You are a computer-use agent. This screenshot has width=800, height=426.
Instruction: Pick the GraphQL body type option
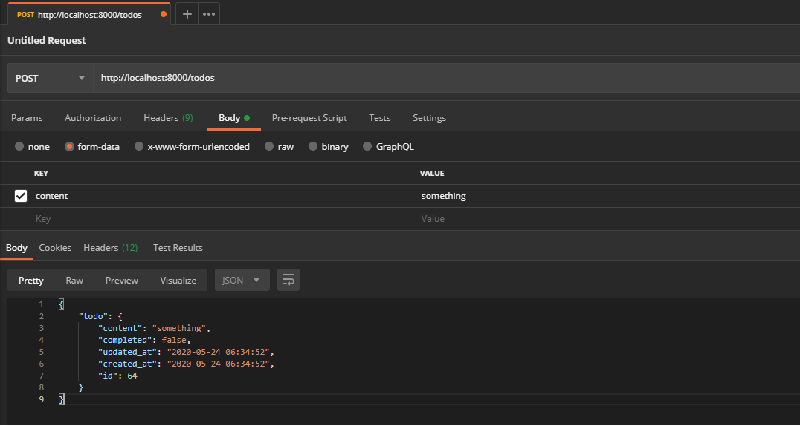[367, 147]
